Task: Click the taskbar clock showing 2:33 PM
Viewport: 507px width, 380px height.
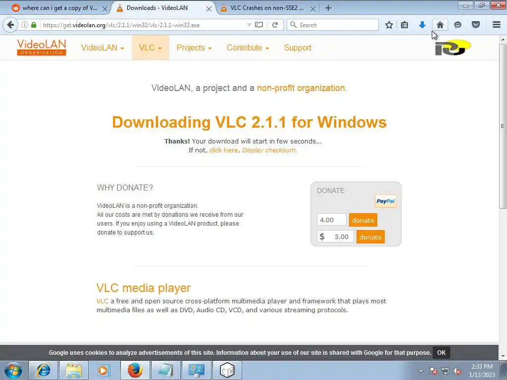Action: click(482, 371)
